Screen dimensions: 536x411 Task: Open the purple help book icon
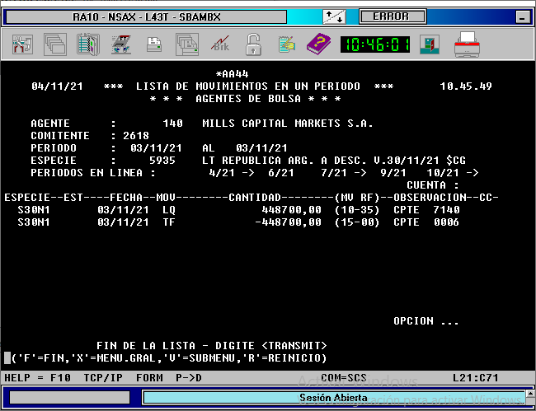click(318, 44)
